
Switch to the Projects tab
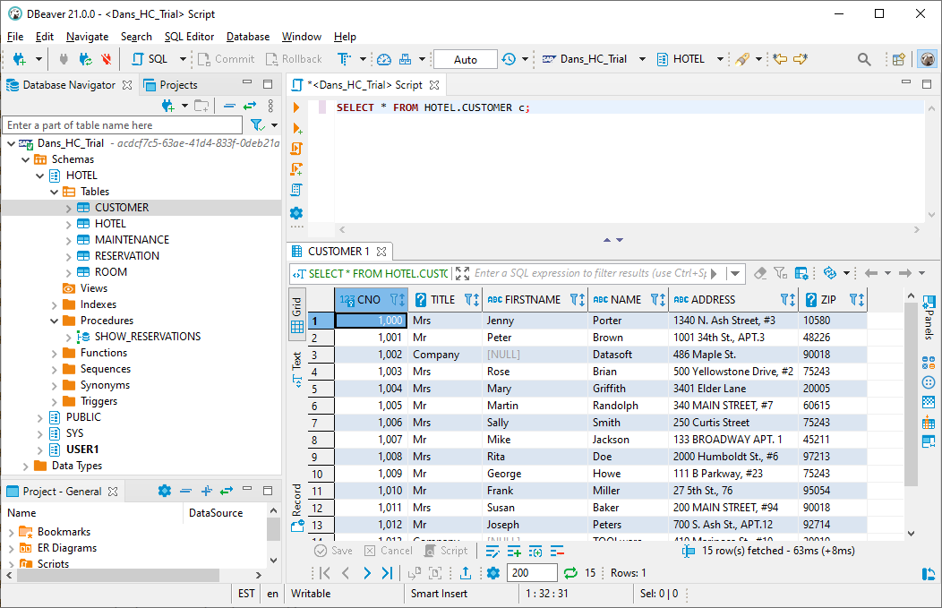171,85
